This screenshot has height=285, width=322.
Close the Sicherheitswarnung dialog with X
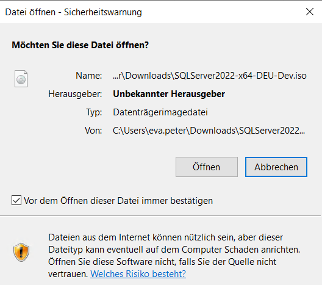(309, 12)
